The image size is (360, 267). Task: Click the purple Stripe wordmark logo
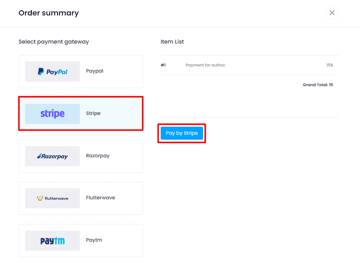click(x=53, y=114)
